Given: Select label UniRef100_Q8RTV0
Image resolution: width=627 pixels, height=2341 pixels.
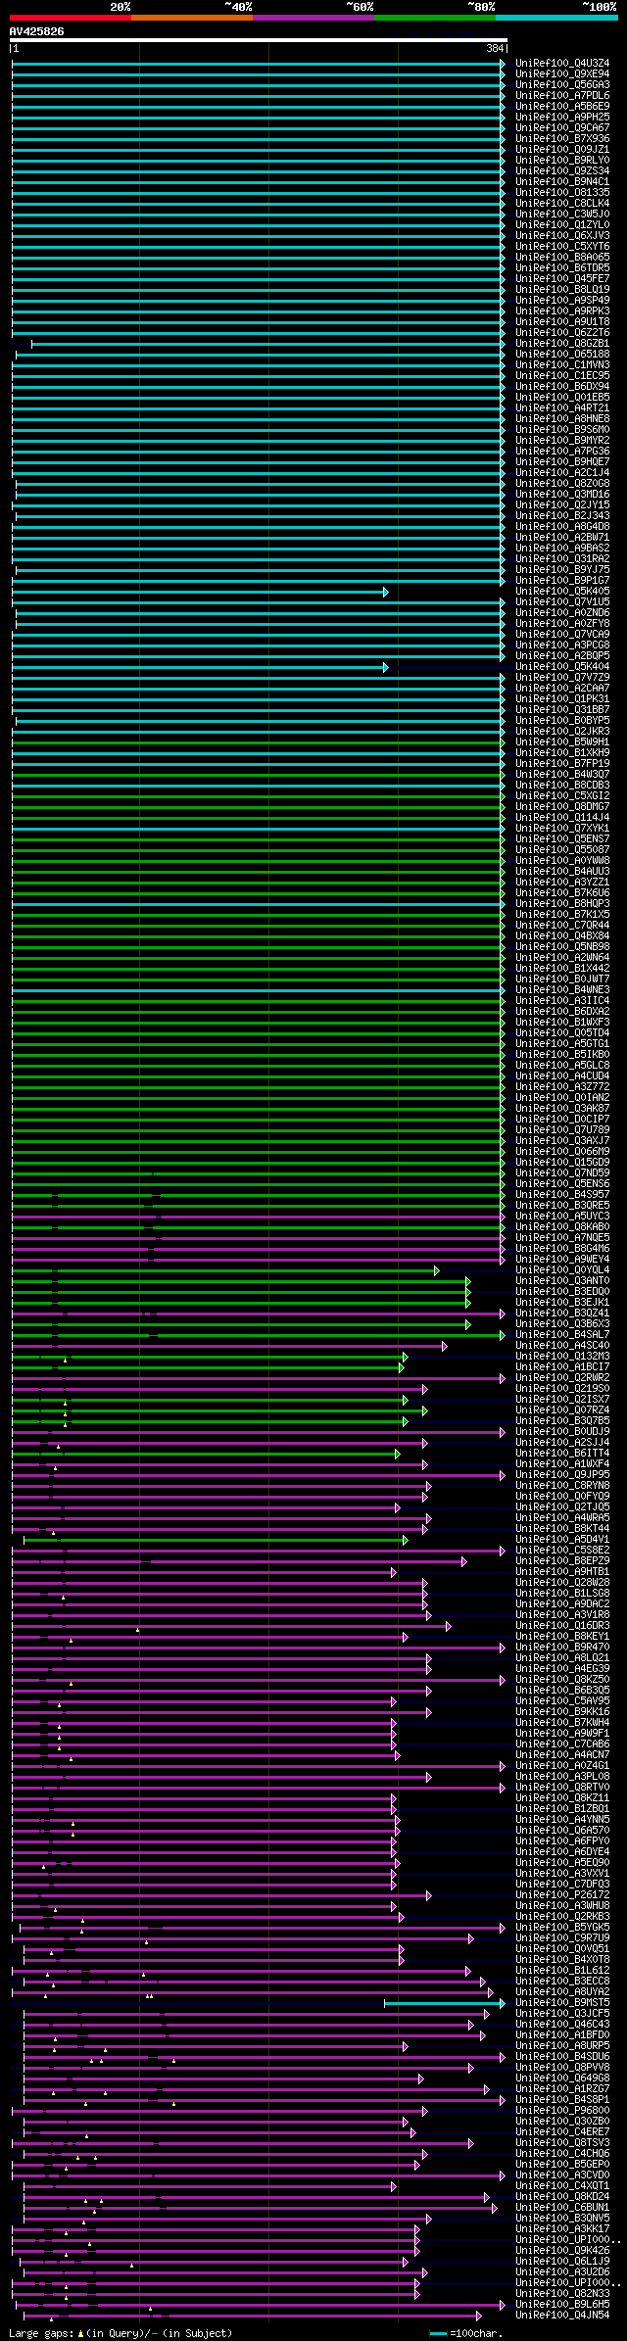Looking at the screenshot, I should coord(562,1787).
